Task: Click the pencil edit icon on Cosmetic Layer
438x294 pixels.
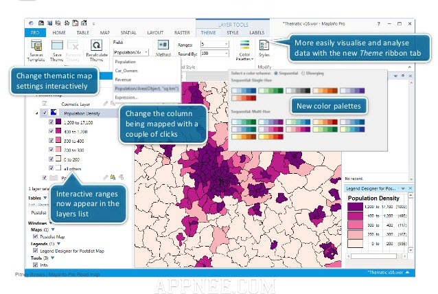Action: [105, 104]
